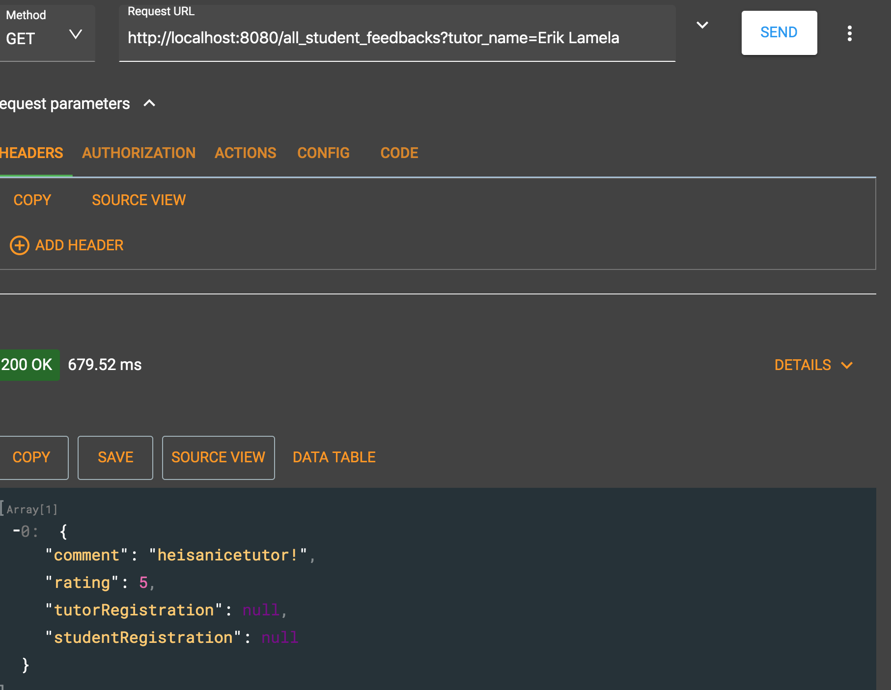The image size is (891, 690).
Task: Switch to the HEADERS tab
Action: coord(31,153)
